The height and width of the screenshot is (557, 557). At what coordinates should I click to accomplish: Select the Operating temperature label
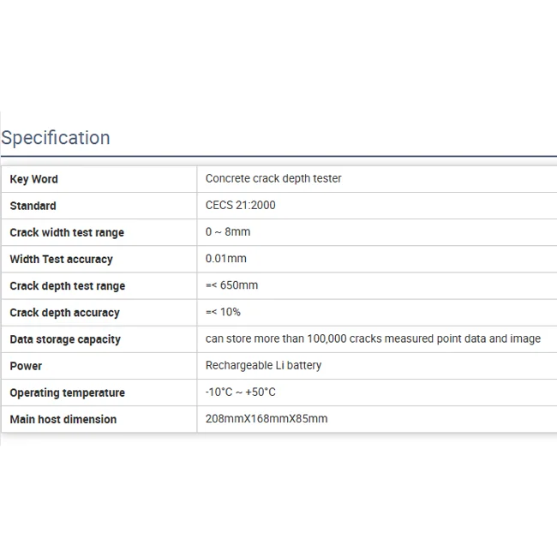click(68, 392)
